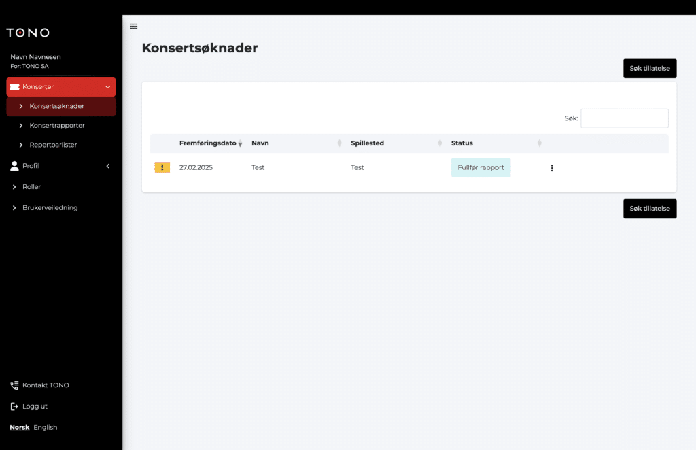Viewport: 696px width, 450px height.
Task: Click the Fremføringsdato column header
Action: [x=208, y=143]
